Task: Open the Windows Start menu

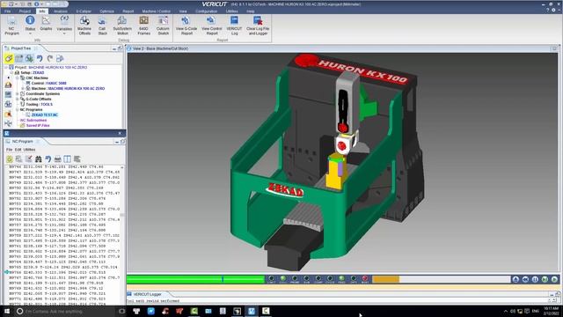Action: (7, 311)
